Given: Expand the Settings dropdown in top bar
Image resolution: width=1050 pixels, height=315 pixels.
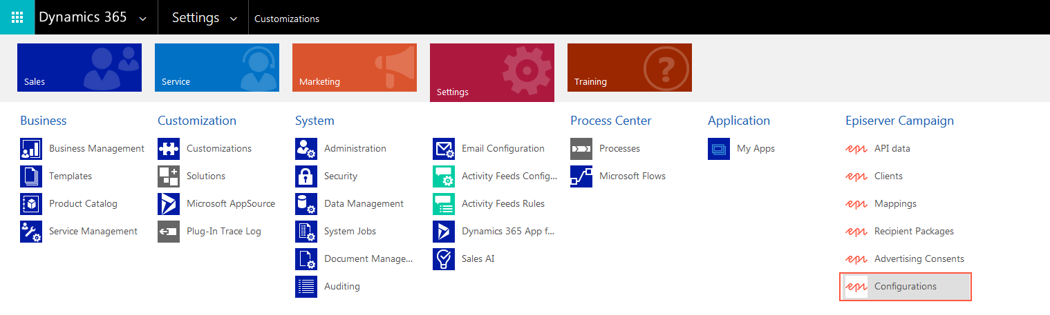Looking at the screenshot, I should tap(233, 19).
